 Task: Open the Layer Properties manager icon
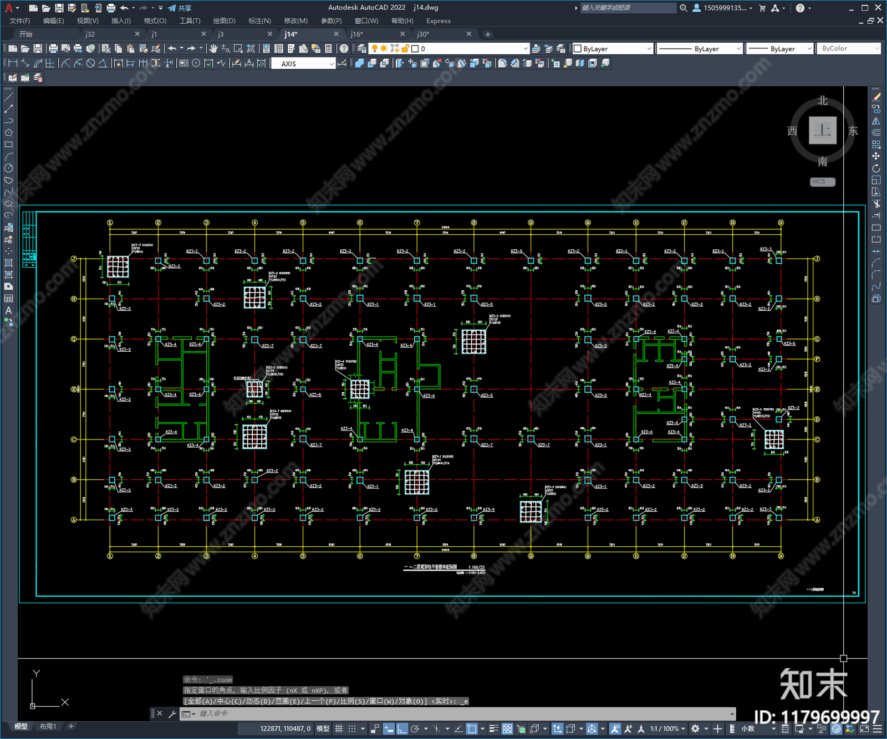coord(361,49)
